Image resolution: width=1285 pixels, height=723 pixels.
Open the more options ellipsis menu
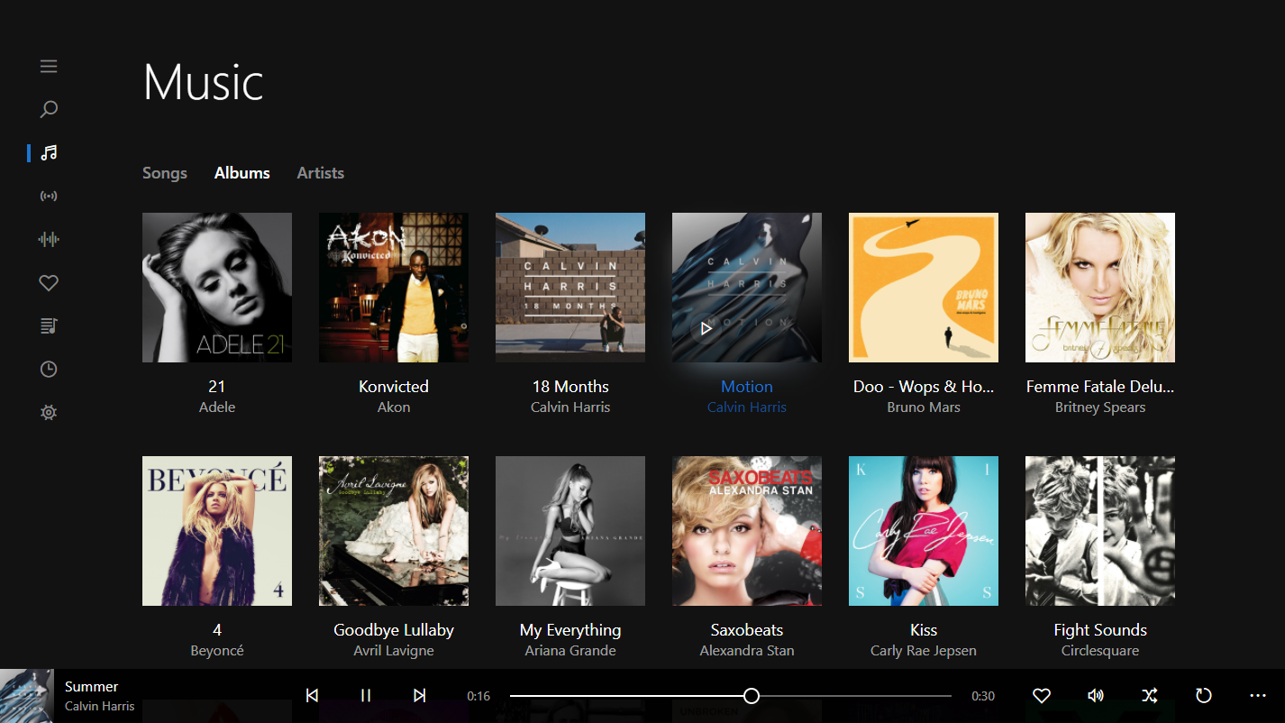pos(1258,695)
